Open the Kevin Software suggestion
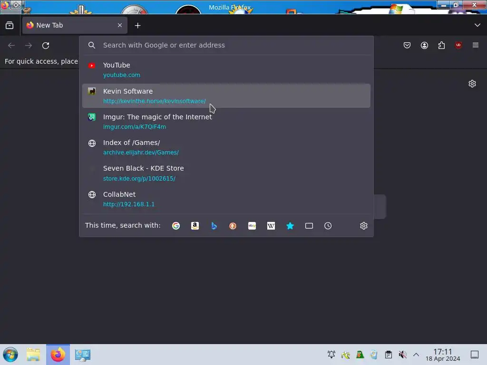The image size is (487, 365). (x=226, y=96)
